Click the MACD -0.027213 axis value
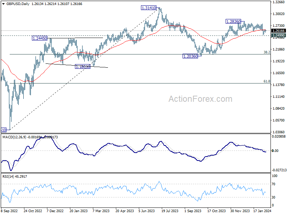This screenshot has height=215, width=287. point(279,170)
